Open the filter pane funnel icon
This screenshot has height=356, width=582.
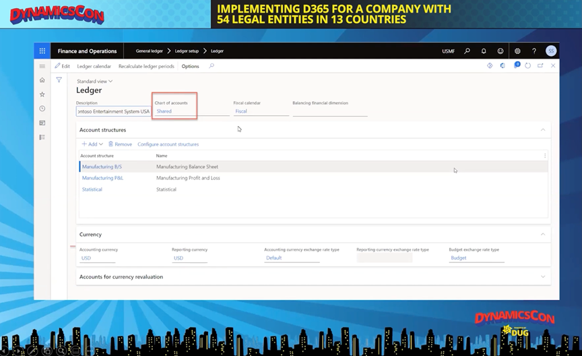(59, 80)
